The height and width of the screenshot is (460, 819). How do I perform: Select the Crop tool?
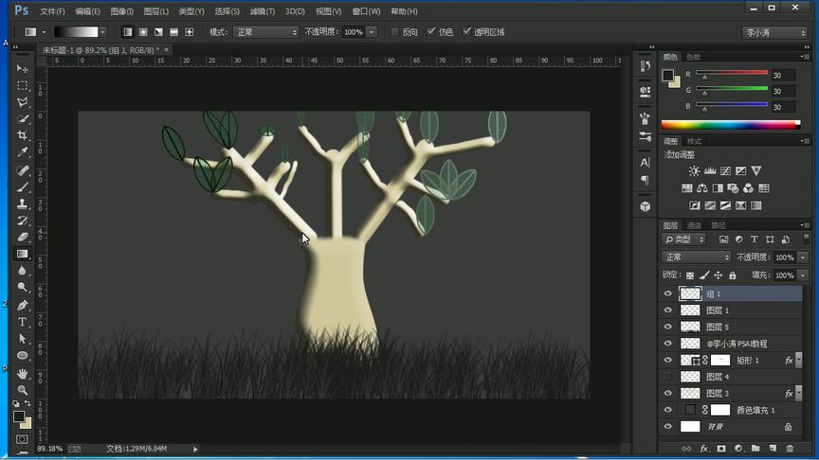[23, 135]
